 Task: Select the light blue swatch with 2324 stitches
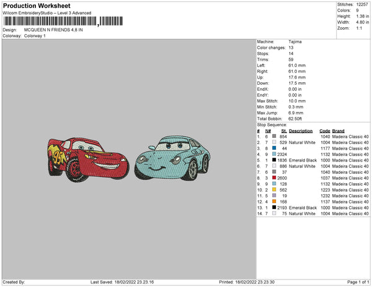click(x=274, y=154)
